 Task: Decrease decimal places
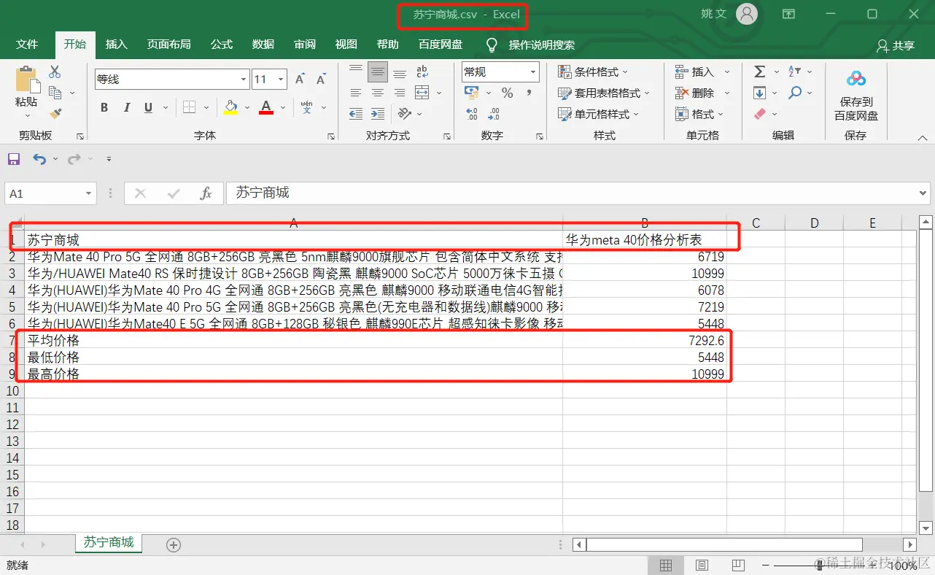[494, 114]
